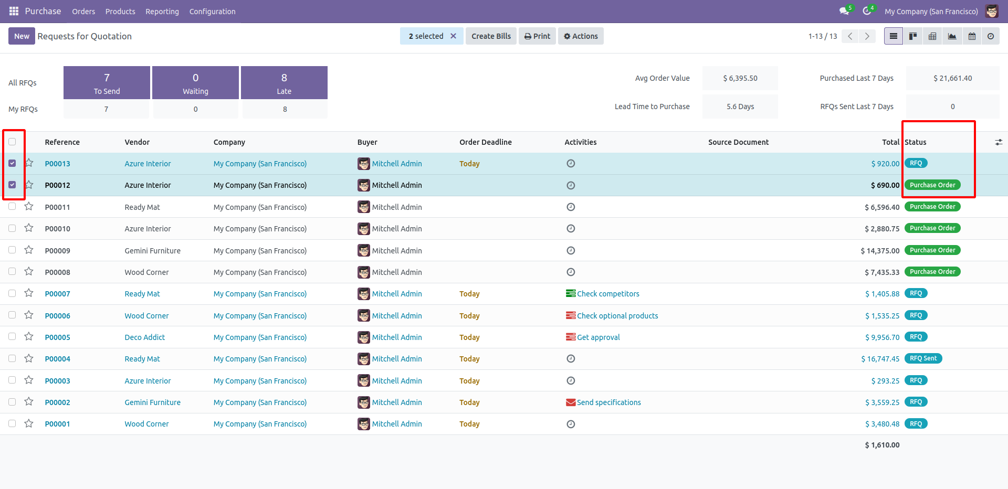Switch to Activity view
The image size is (1008, 489).
991,36
